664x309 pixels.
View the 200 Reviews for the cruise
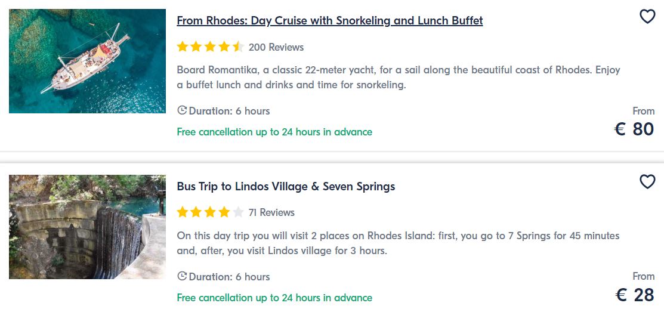click(276, 47)
